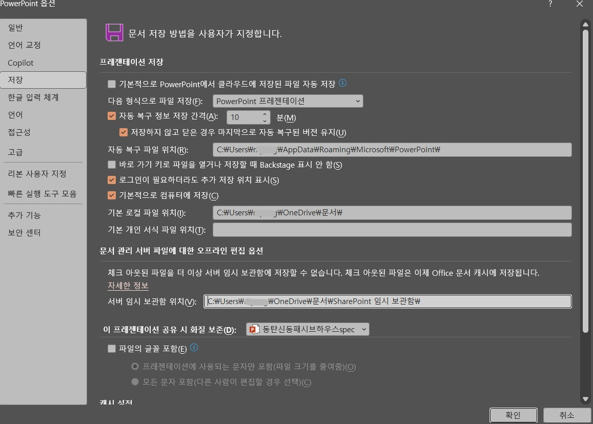
Task: Toggle keeping last auto-recovered version checkbox
Action: tap(124, 132)
